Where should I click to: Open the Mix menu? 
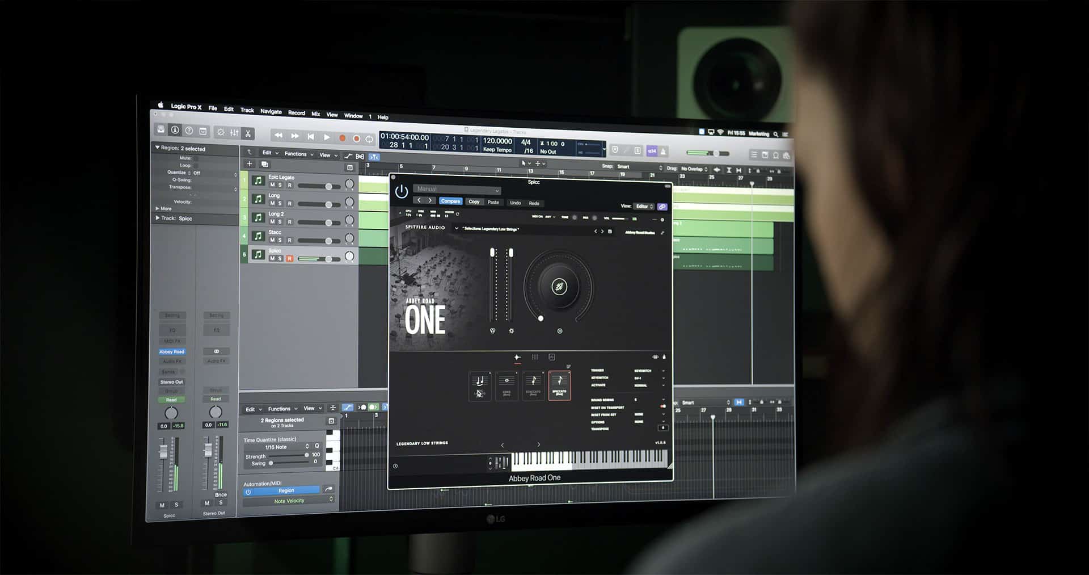[x=316, y=114]
